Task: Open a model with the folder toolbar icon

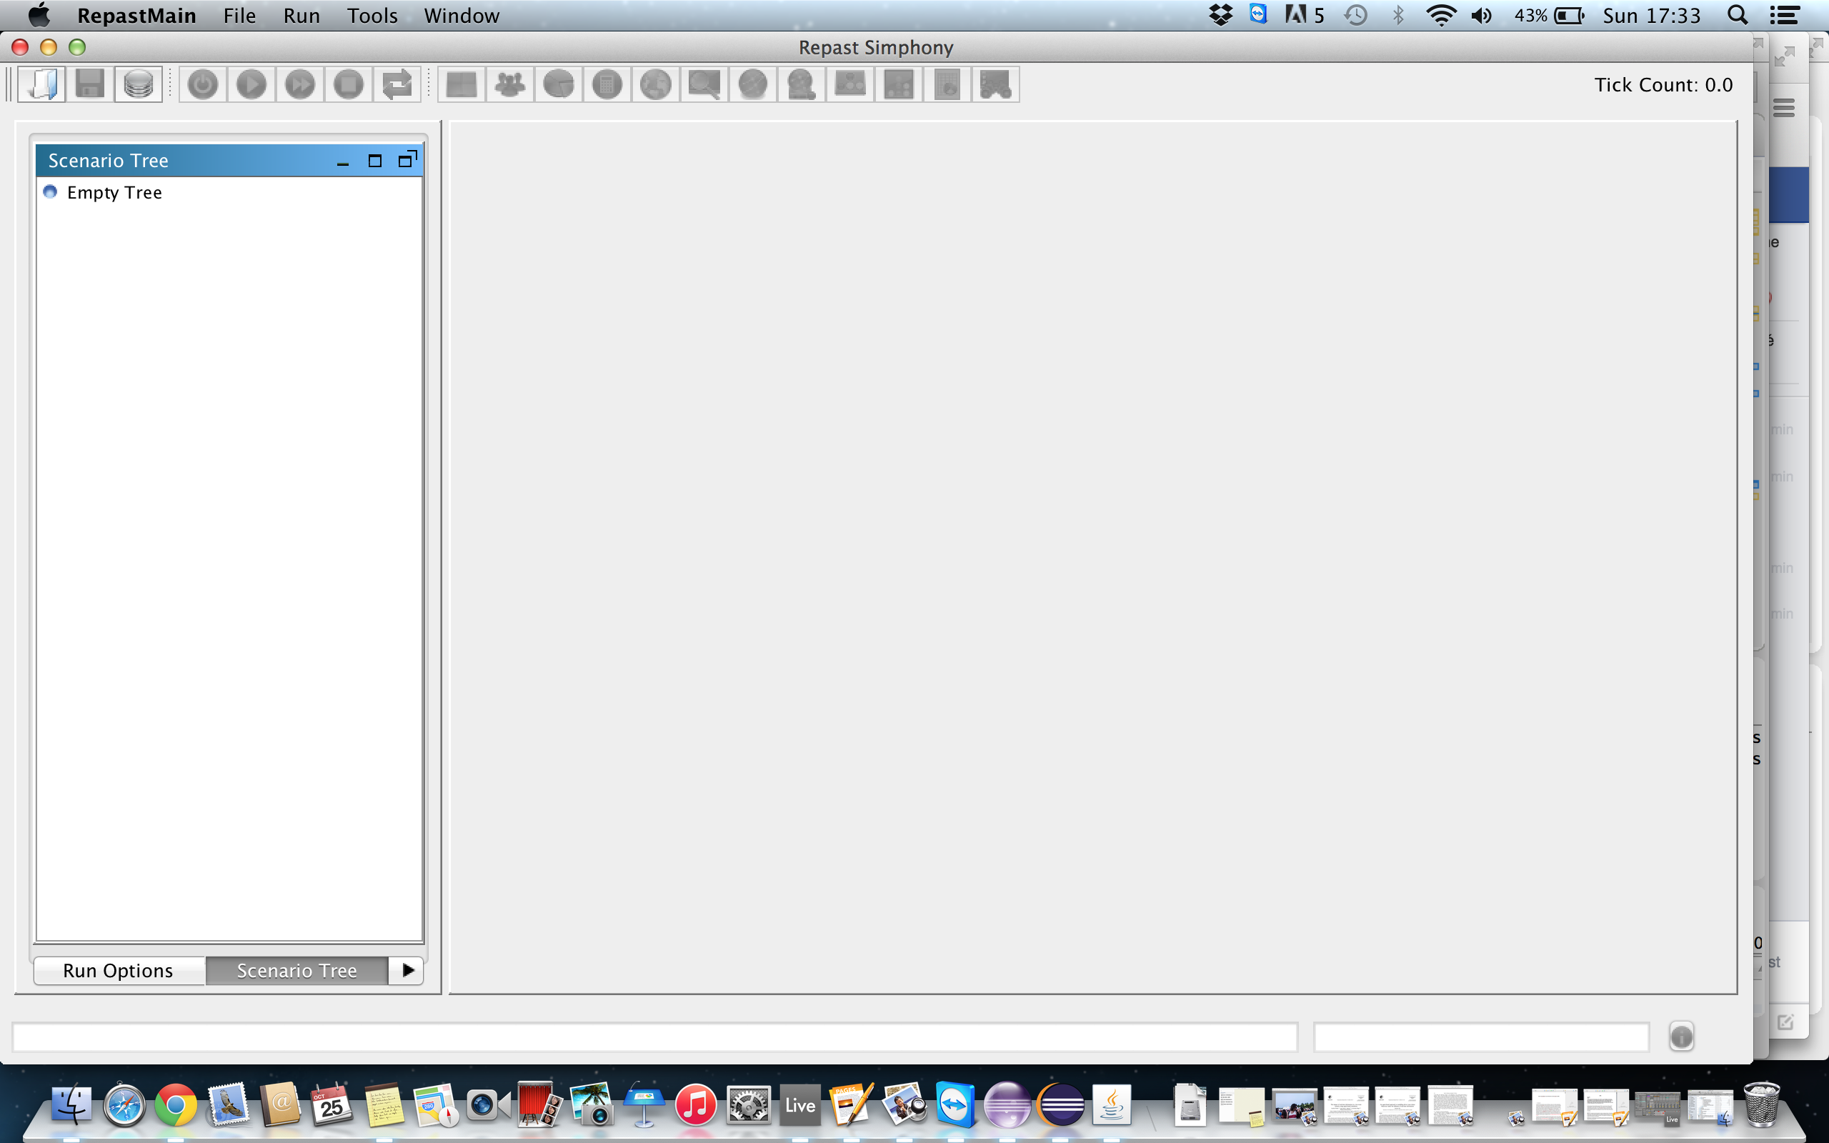Action: tap(41, 84)
